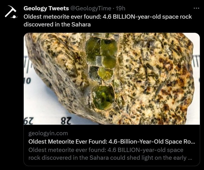Click the Geology Tweets display name
The image size is (204, 170).
point(46,9)
